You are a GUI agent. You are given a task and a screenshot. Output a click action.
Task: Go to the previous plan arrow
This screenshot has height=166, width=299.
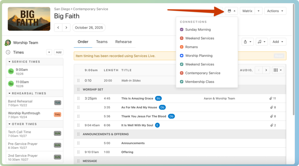pyautogui.click(x=58, y=28)
